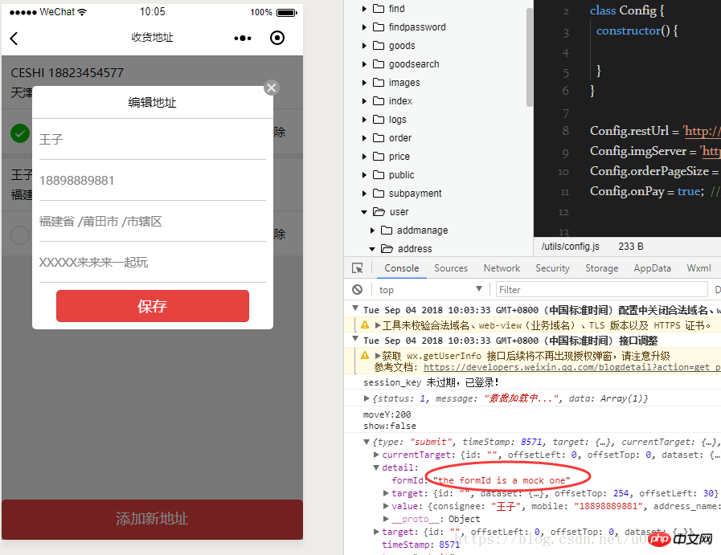721x555 pixels.
Task: Switch to the Wxml tab
Action: click(x=698, y=268)
